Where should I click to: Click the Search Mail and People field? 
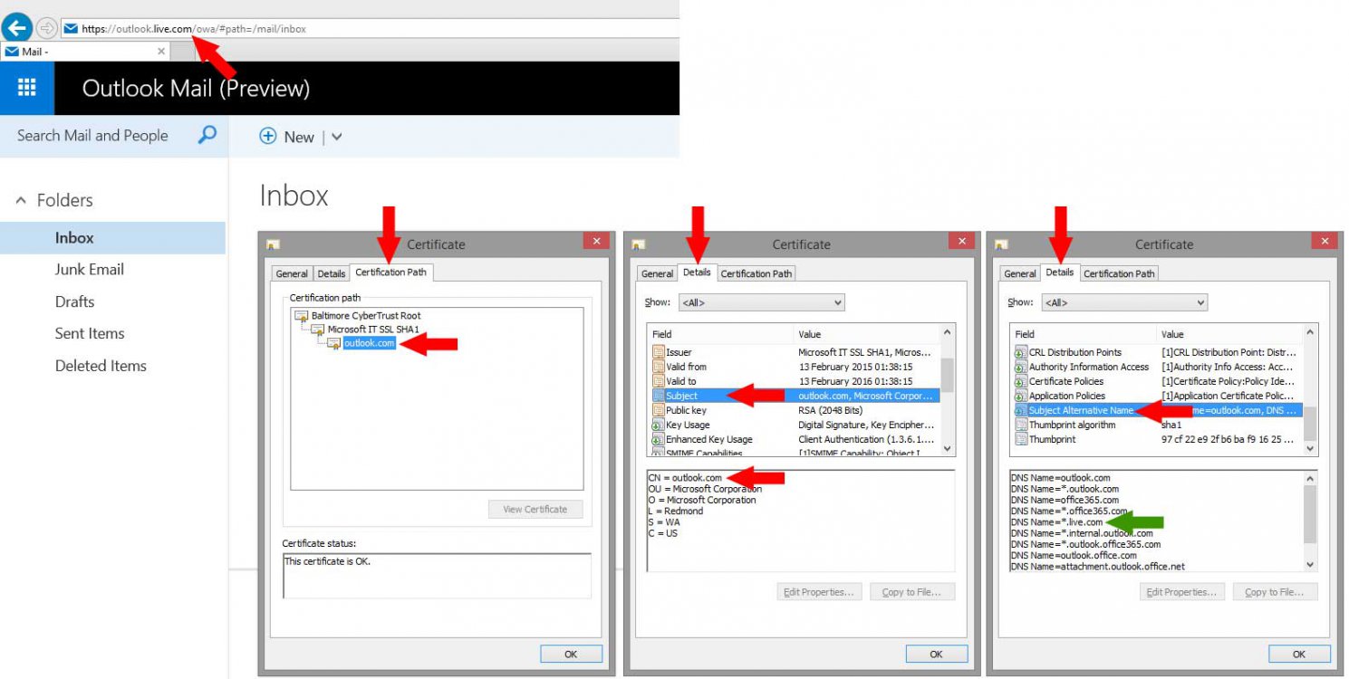click(92, 136)
